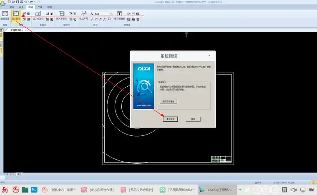Click the Save icon in quick access bar

click(18, 2)
